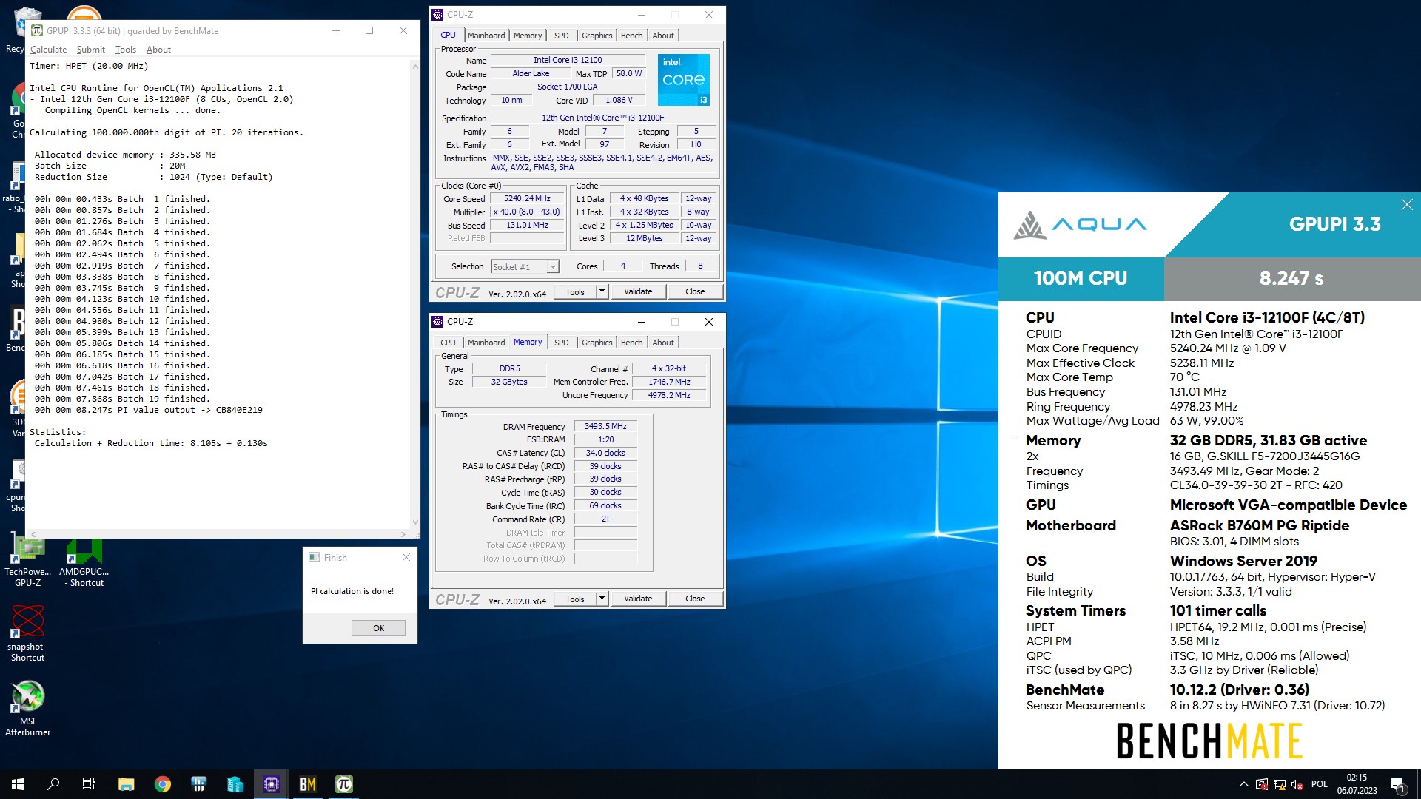
Task: Click Validate in bottom CPU-Z window
Action: pos(638,599)
